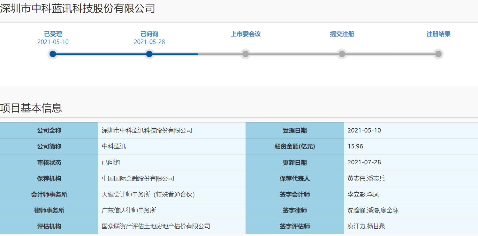This screenshot has width=478, height=236.
Task: Click the 已受理 stage marker dot
Action: coord(53,54)
